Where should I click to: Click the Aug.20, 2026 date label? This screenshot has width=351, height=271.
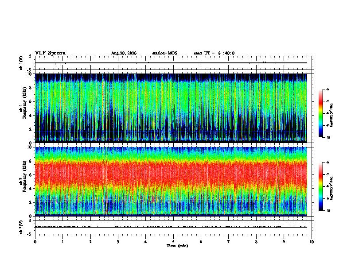[x=124, y=53]
